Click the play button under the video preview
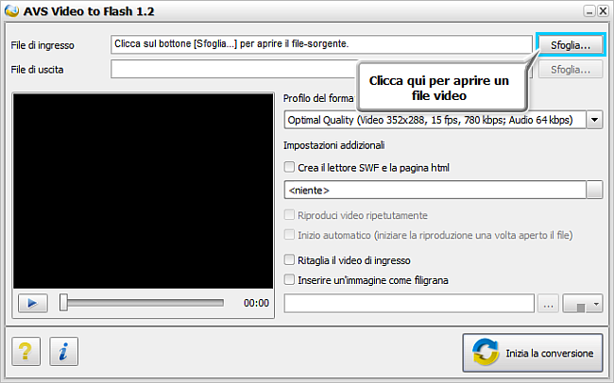This screenshot has height=383, width=614. click(32, 303)
